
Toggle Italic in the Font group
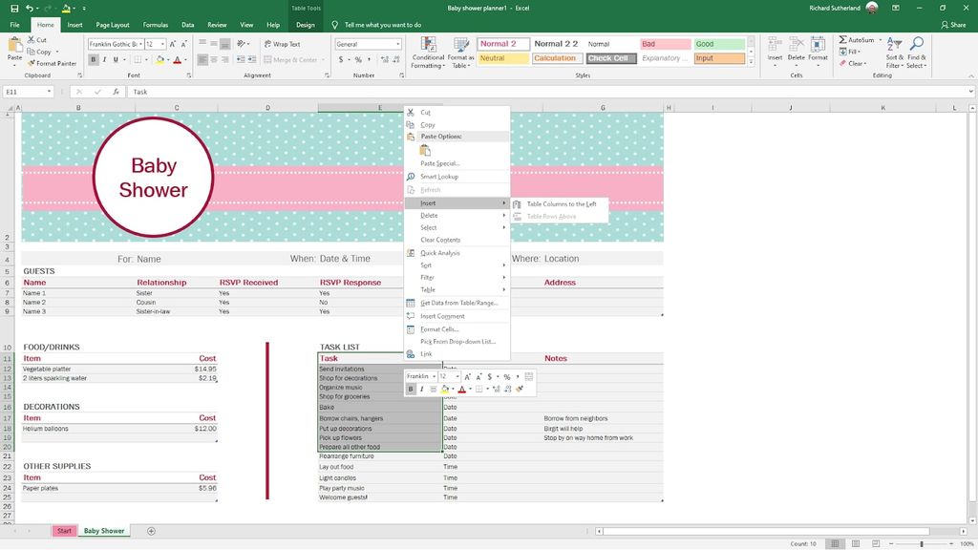click(104, 58)
